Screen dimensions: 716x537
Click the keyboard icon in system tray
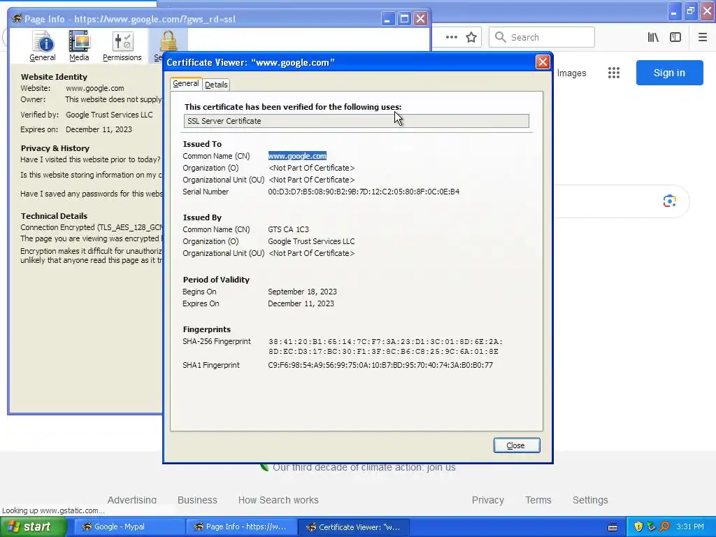click(613, 527)
